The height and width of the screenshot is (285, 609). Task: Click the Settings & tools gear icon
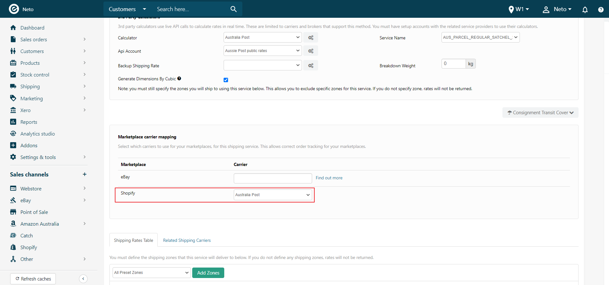pos(13,157)
